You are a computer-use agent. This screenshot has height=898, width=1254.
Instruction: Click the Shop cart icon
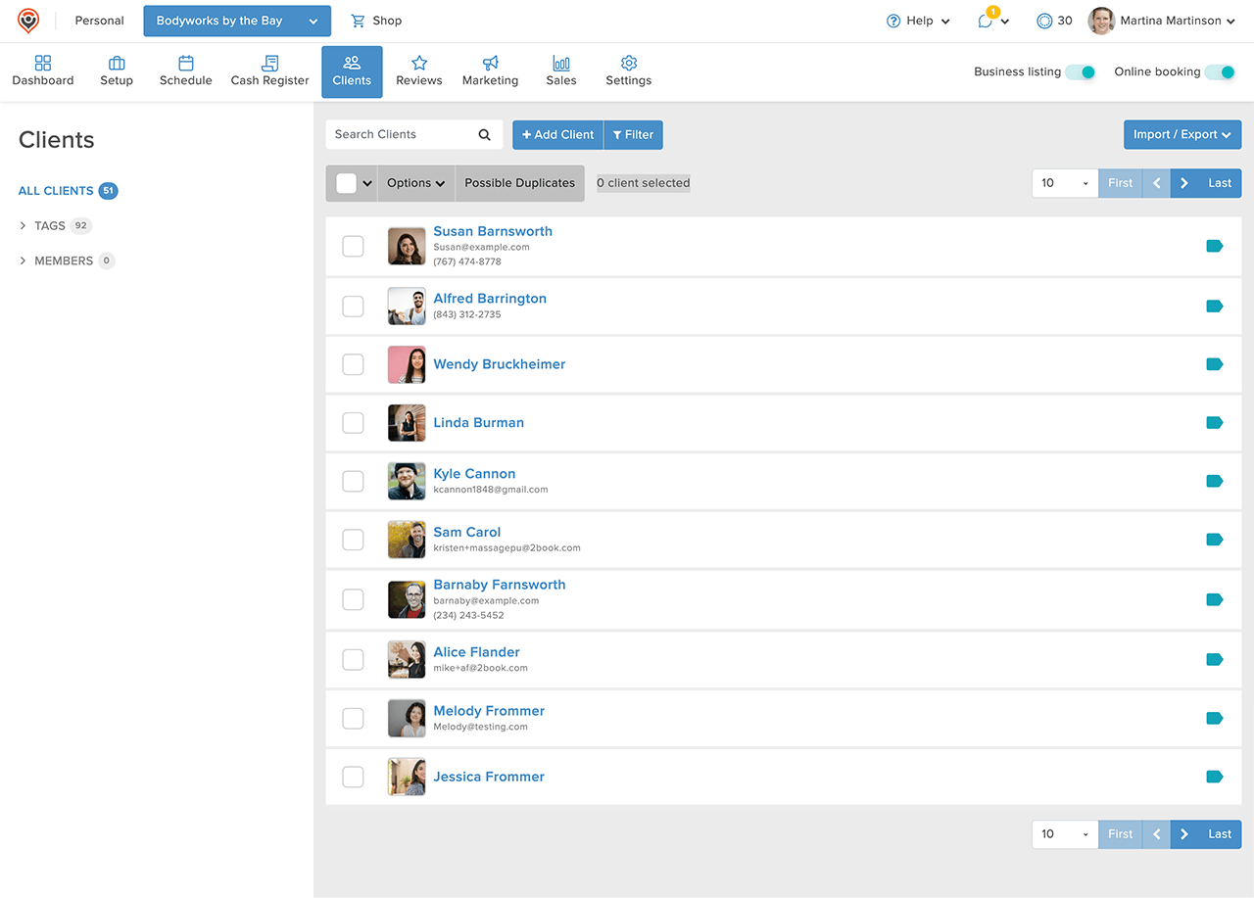click(358, 21)
